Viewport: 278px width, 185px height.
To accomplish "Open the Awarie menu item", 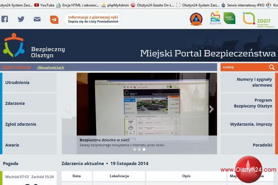I will [x=29, y=145].
